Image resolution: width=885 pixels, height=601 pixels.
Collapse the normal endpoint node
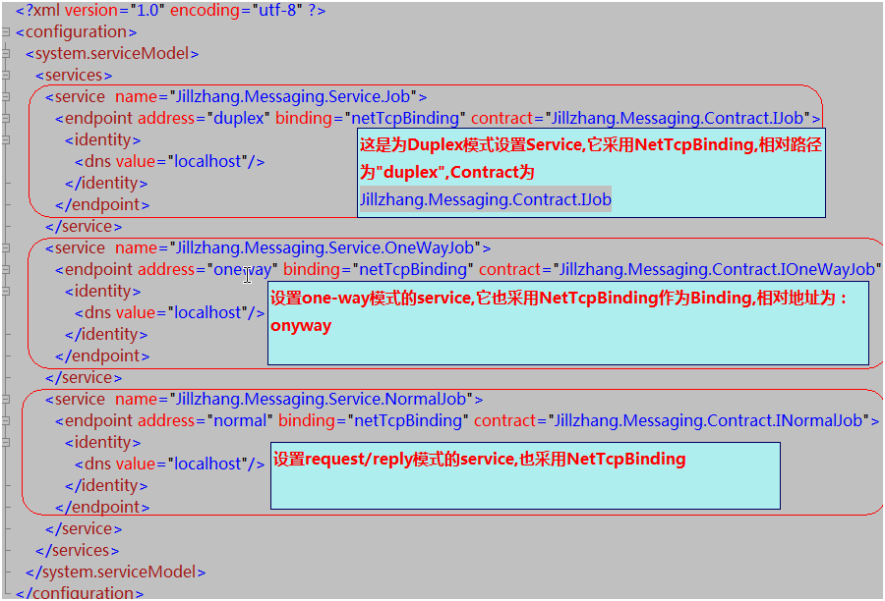(x=6, y=421)
